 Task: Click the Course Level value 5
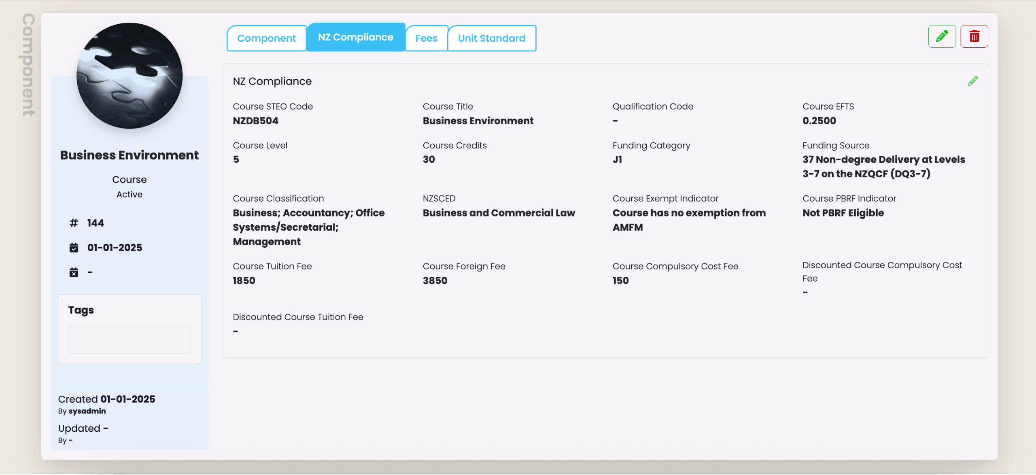(236, 159)
